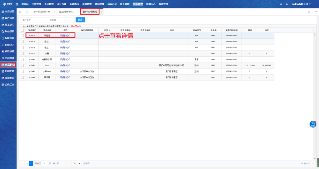Expand the tab list chevron at far right
Viewport: 319px width, 169px height.
click(x=309, y=12)
